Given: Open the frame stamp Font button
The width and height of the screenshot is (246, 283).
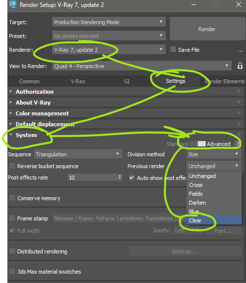Looking at the screenshot, I should (x=223, y=230).
